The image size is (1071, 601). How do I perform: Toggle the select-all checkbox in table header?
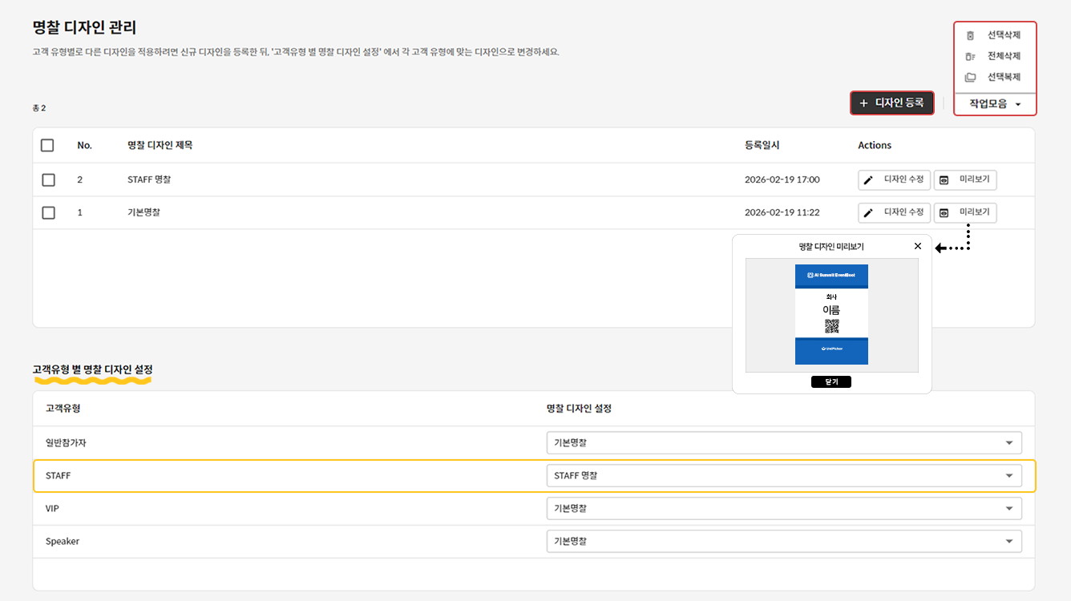click(x=47, y=145)
